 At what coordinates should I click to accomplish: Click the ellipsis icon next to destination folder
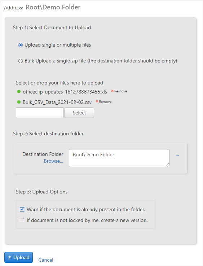coord(177,155)
